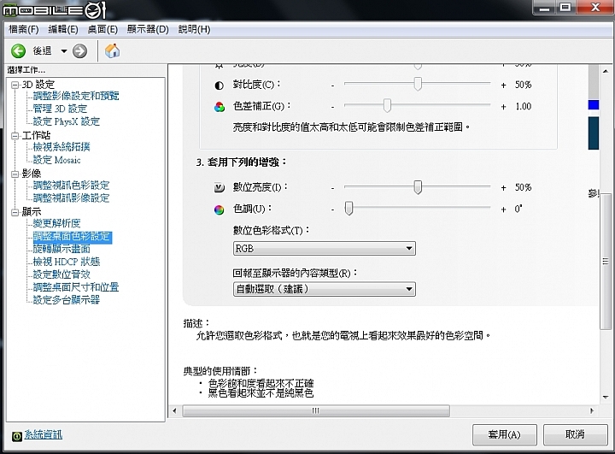615x454 pixels.
Task: Go to the Home icon in toolbar
Action: (112, 50)
